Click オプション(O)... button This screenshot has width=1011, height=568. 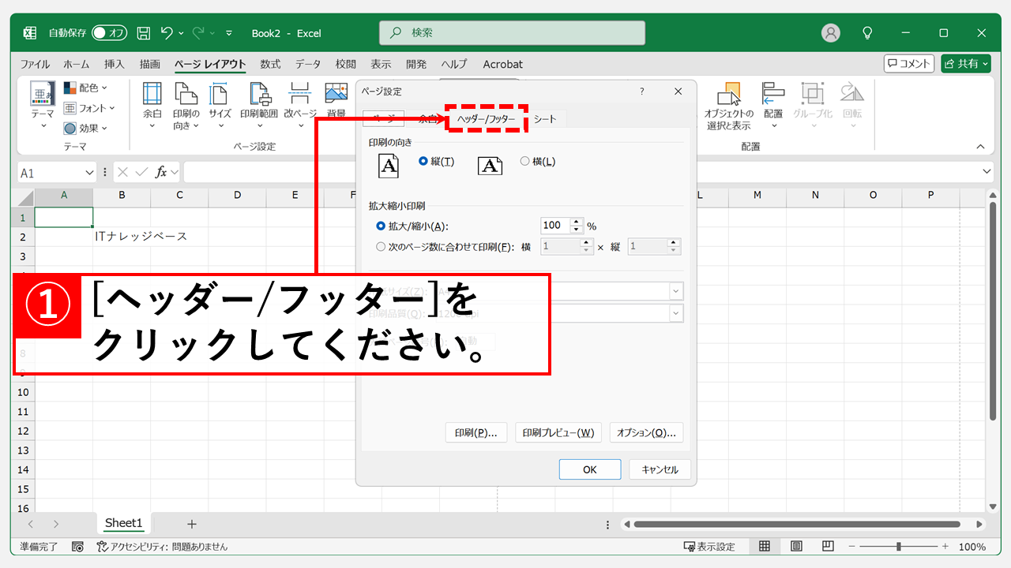point(647,432)
